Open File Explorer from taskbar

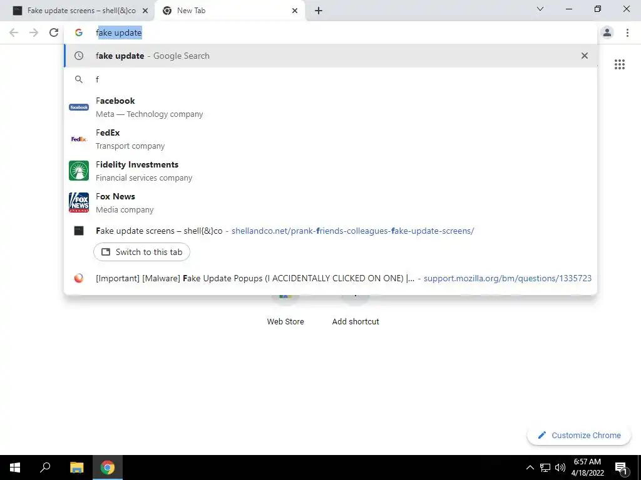(x=76, y=467)
